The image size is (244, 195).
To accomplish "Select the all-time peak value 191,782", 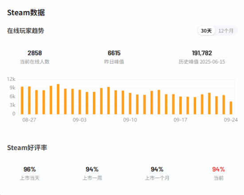I will [202, 53].
